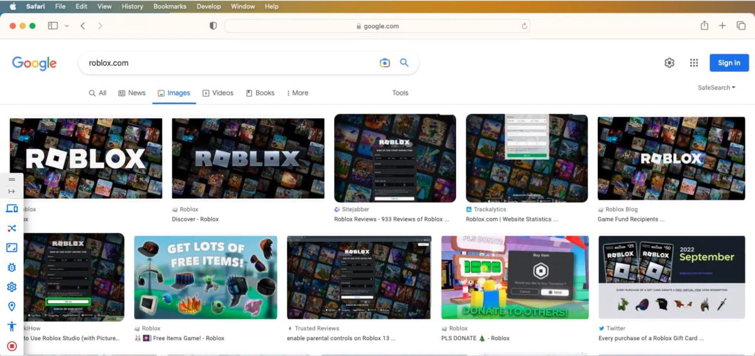Expand the SafeSearch dropdown
Screen dimensions: 755x356
coord(717,87)
